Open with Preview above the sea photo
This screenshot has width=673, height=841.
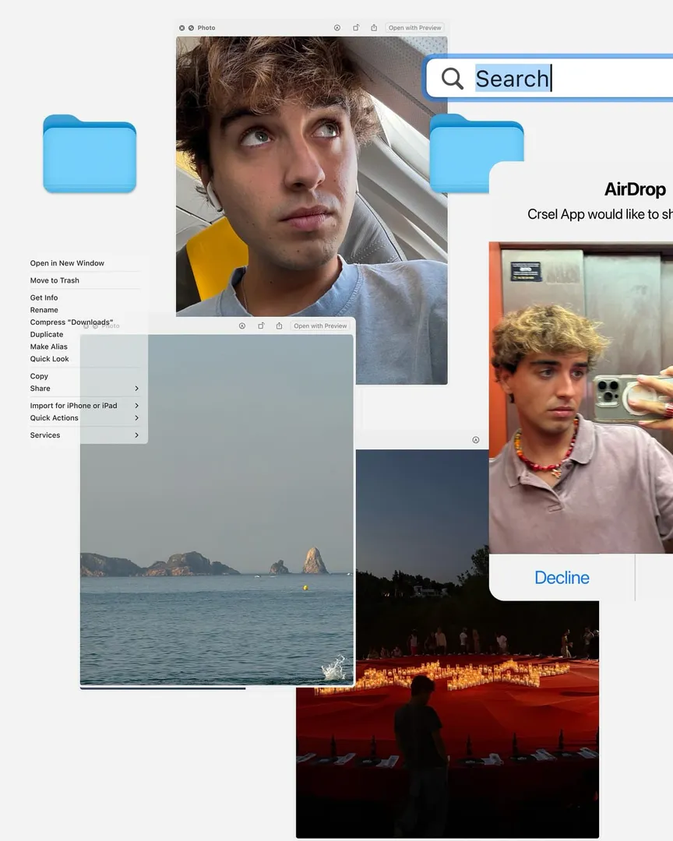click(x=320, y=325)
